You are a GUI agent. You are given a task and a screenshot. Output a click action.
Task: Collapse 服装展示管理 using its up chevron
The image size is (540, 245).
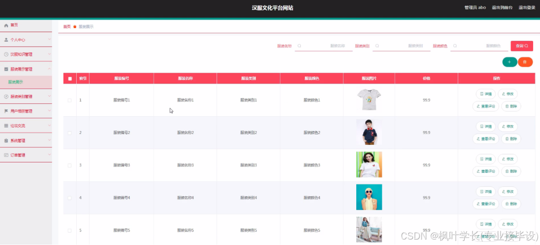49,69
